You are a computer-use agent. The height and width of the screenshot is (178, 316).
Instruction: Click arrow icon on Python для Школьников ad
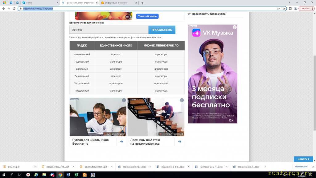(121, 142)
